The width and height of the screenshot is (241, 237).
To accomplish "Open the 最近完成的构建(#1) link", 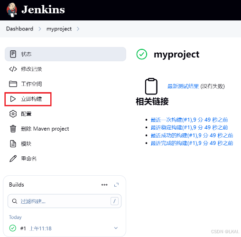I will pyautogui.click(x=192, y=143).
